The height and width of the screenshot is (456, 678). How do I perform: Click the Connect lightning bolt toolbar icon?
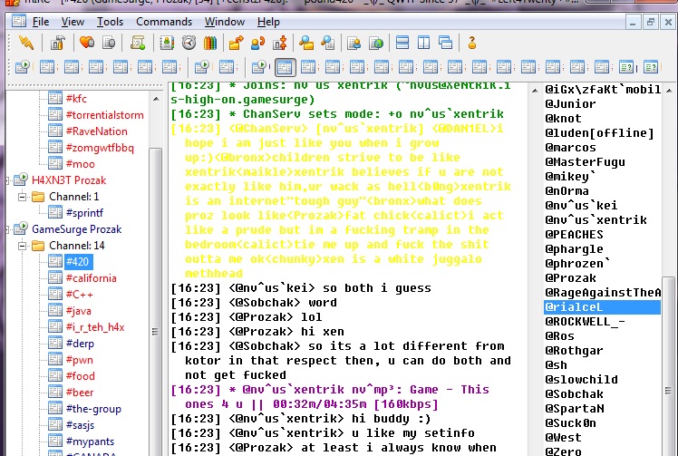pos(26,43)
